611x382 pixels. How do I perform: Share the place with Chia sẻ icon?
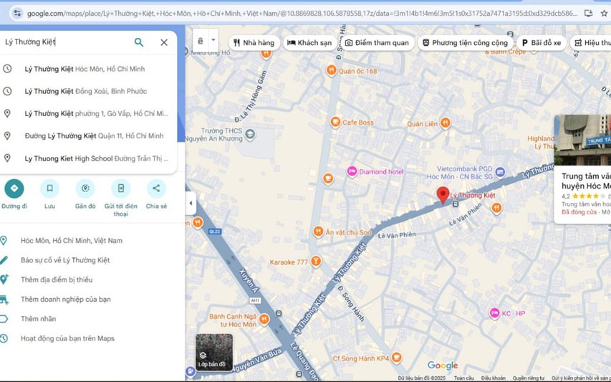click(156, 188)
